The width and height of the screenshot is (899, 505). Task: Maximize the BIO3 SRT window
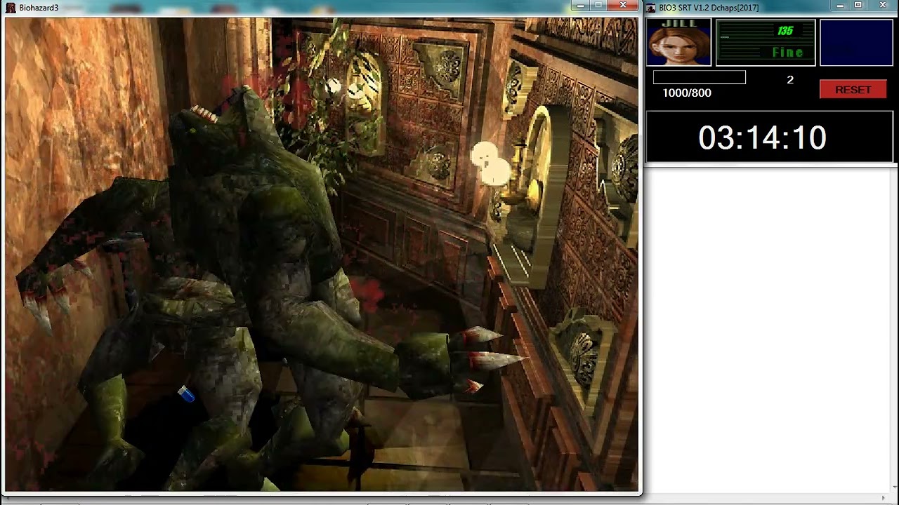[858, 6]
